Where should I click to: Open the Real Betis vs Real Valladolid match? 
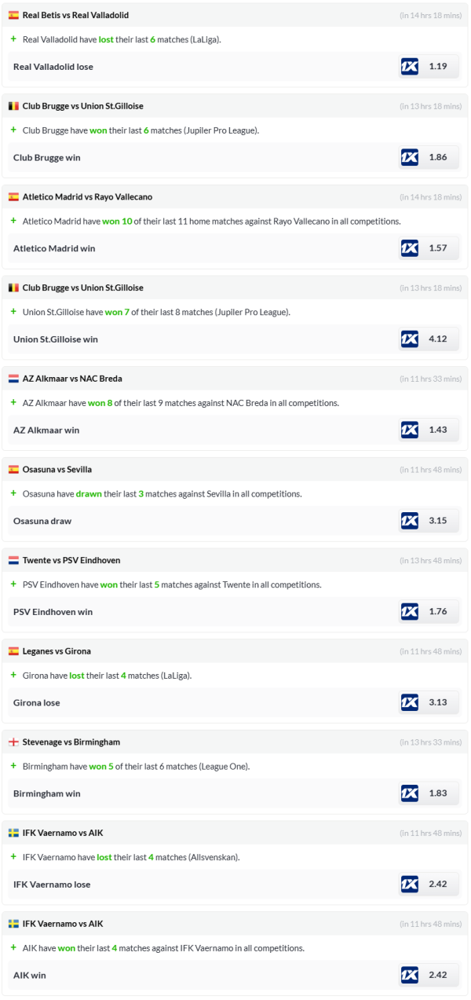(75, 15)
